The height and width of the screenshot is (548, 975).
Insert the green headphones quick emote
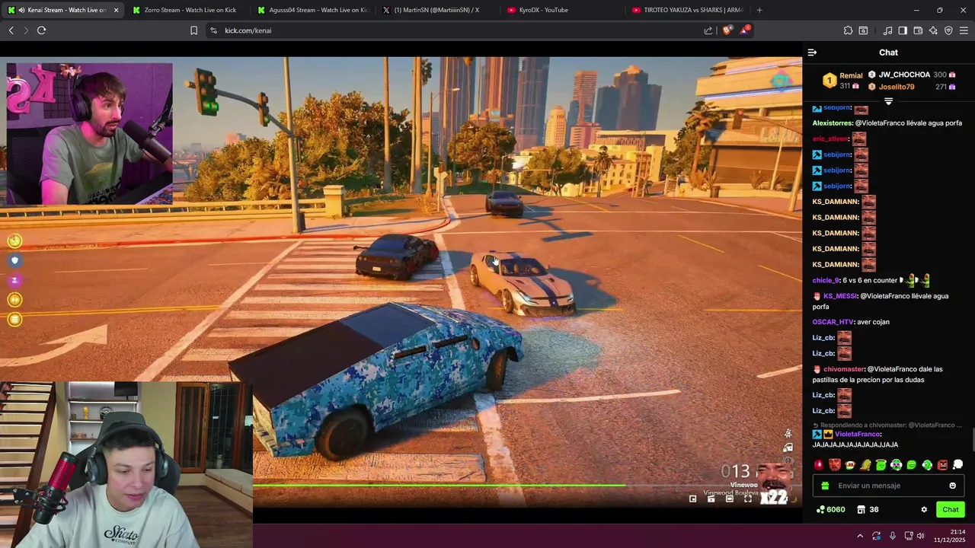point(927,464)
